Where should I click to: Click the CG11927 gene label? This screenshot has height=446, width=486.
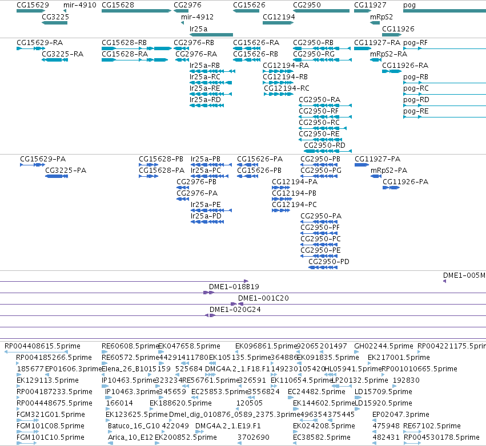(x=370, y=5)
